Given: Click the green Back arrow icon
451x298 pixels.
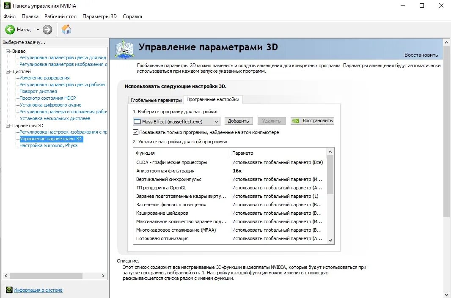Looking at the screenshot, I should 10,30.
